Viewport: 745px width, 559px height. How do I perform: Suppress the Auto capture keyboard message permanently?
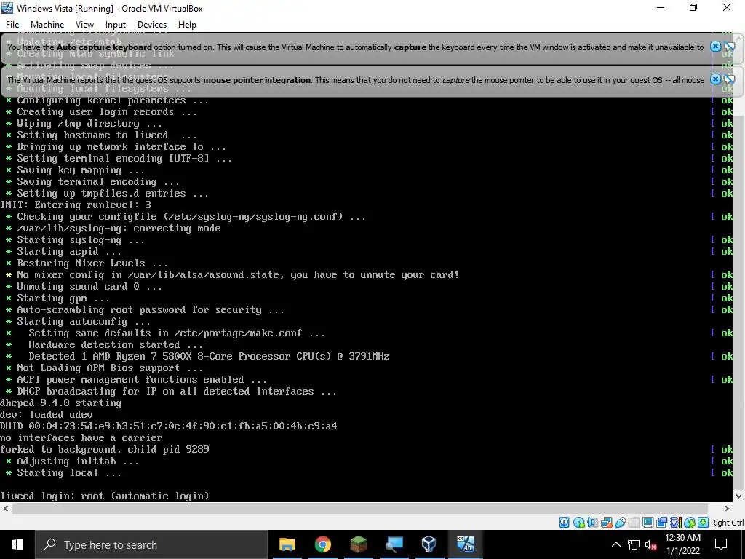[x=729, y=47]
